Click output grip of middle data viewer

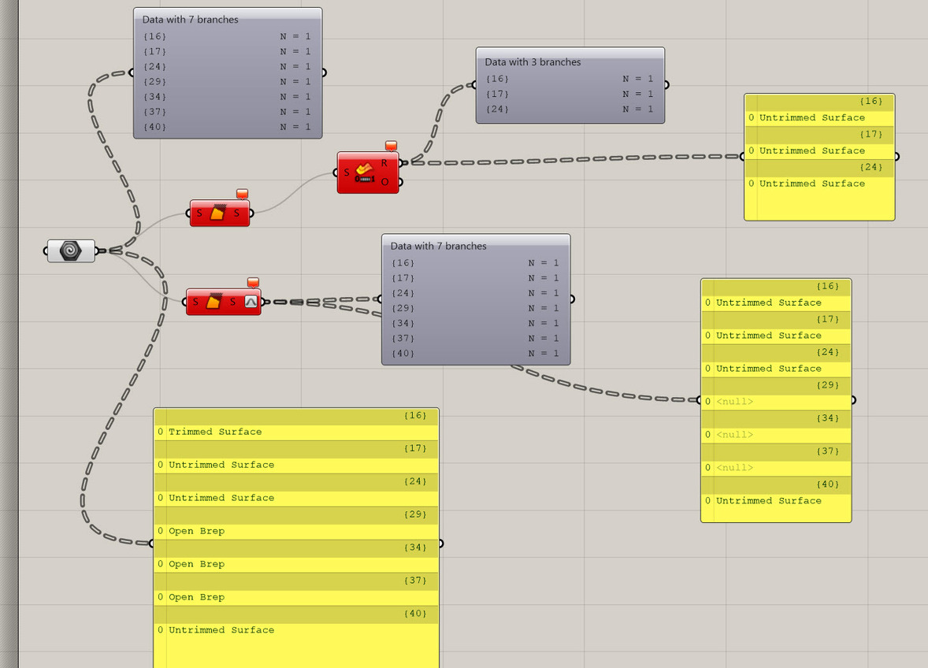[x=572, y=299]
